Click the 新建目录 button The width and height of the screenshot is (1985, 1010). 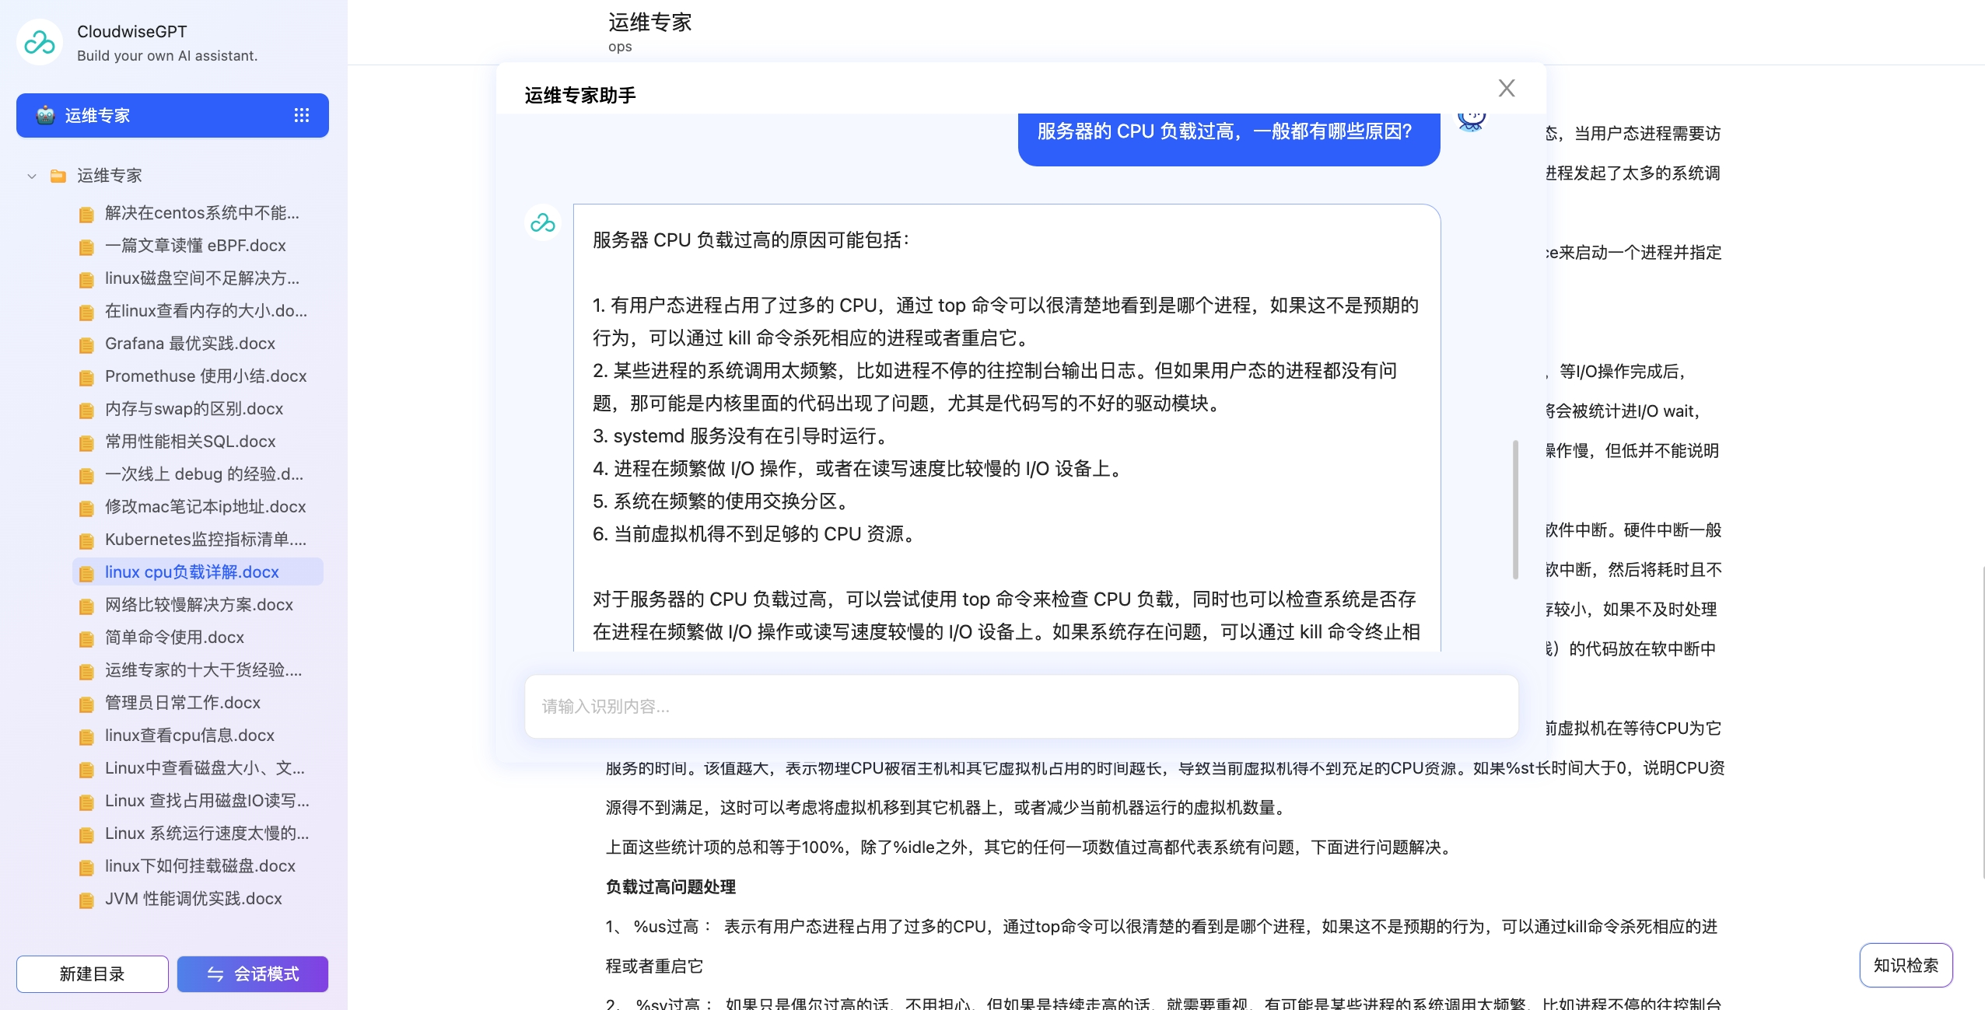pos(93,974)
